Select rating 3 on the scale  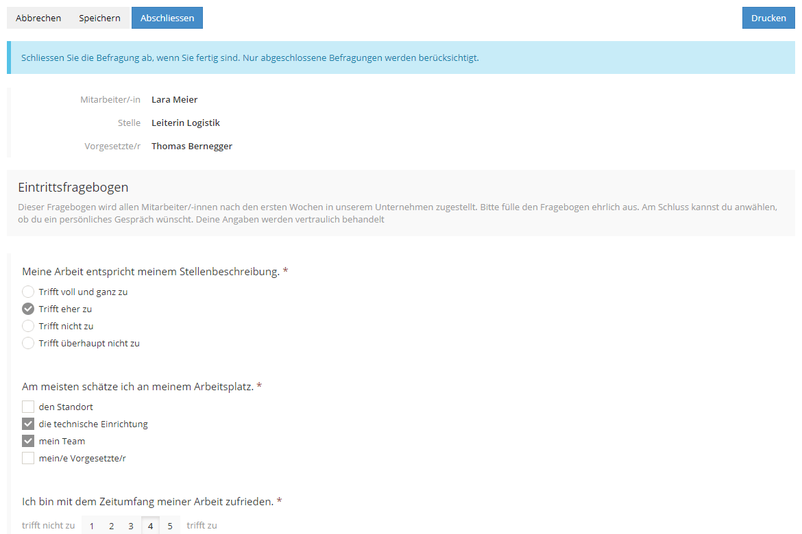(x=130, y=526)
